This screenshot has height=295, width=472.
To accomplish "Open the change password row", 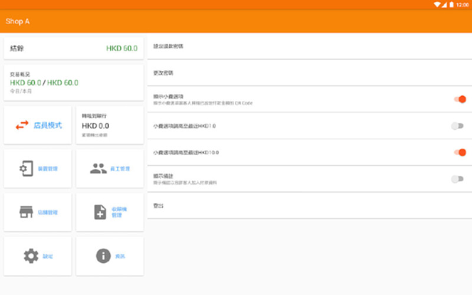I will [310, 73].
